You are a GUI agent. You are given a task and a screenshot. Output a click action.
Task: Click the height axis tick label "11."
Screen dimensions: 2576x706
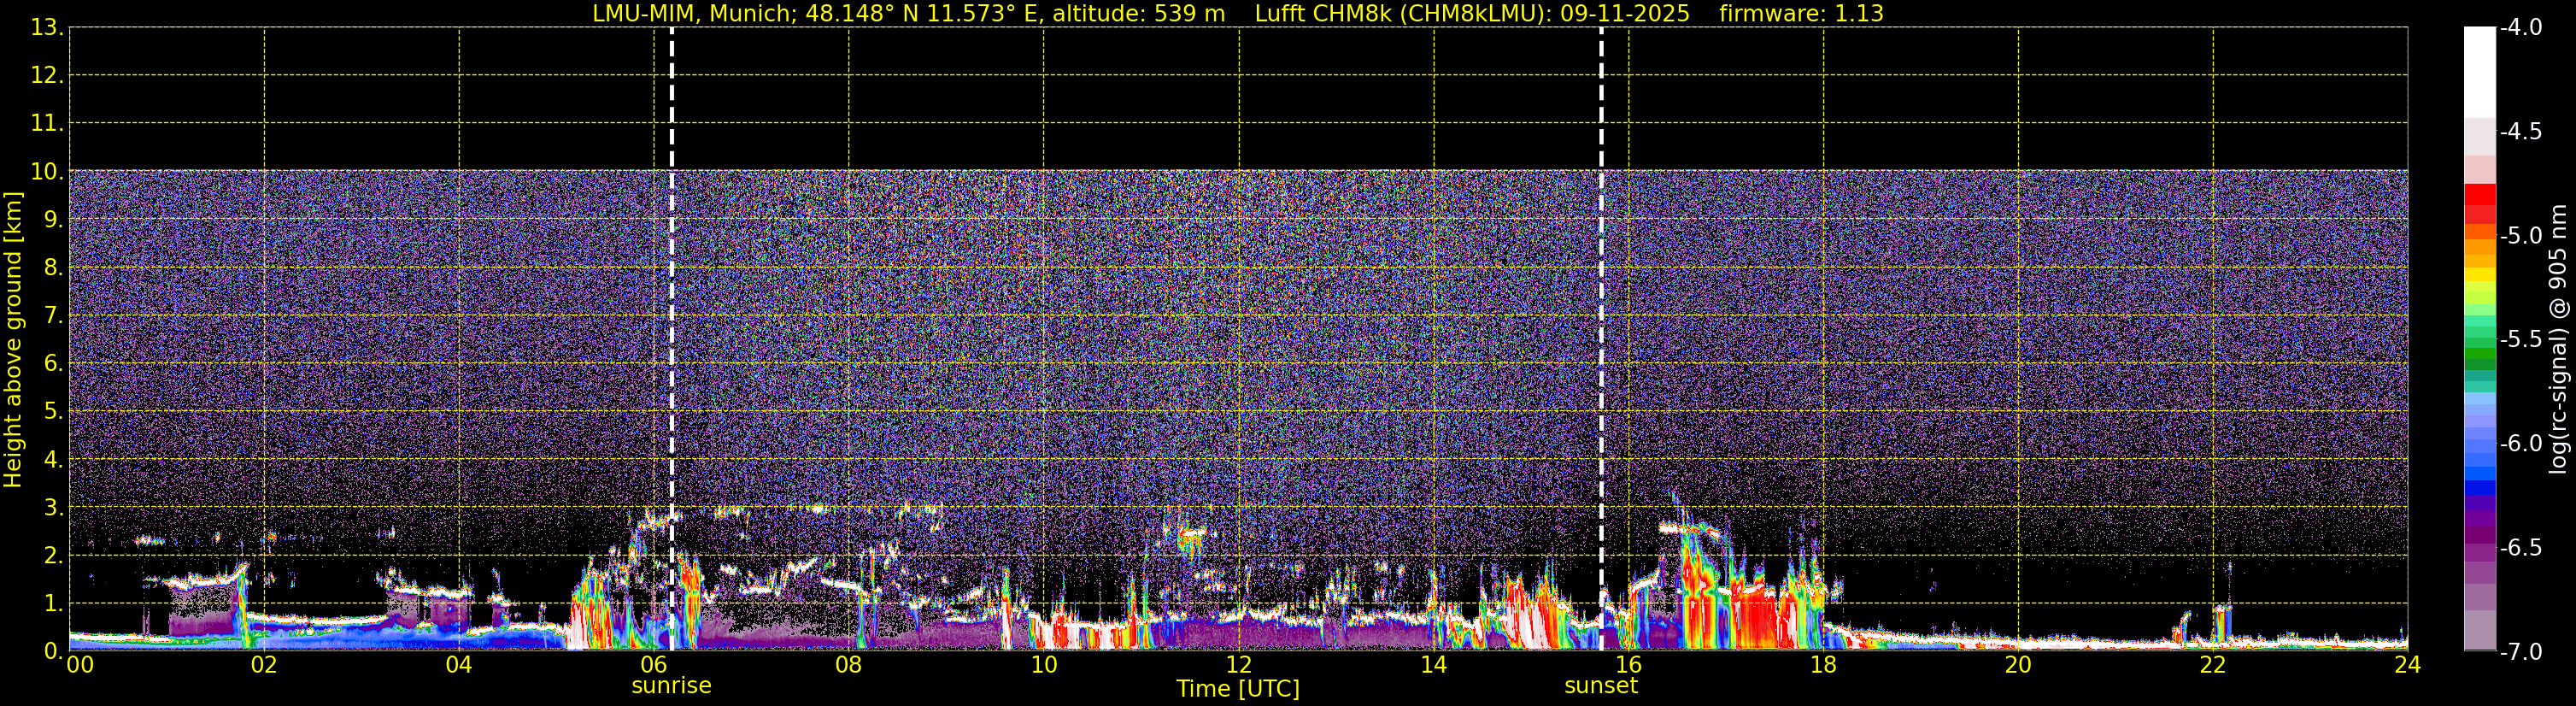[47, 124]
